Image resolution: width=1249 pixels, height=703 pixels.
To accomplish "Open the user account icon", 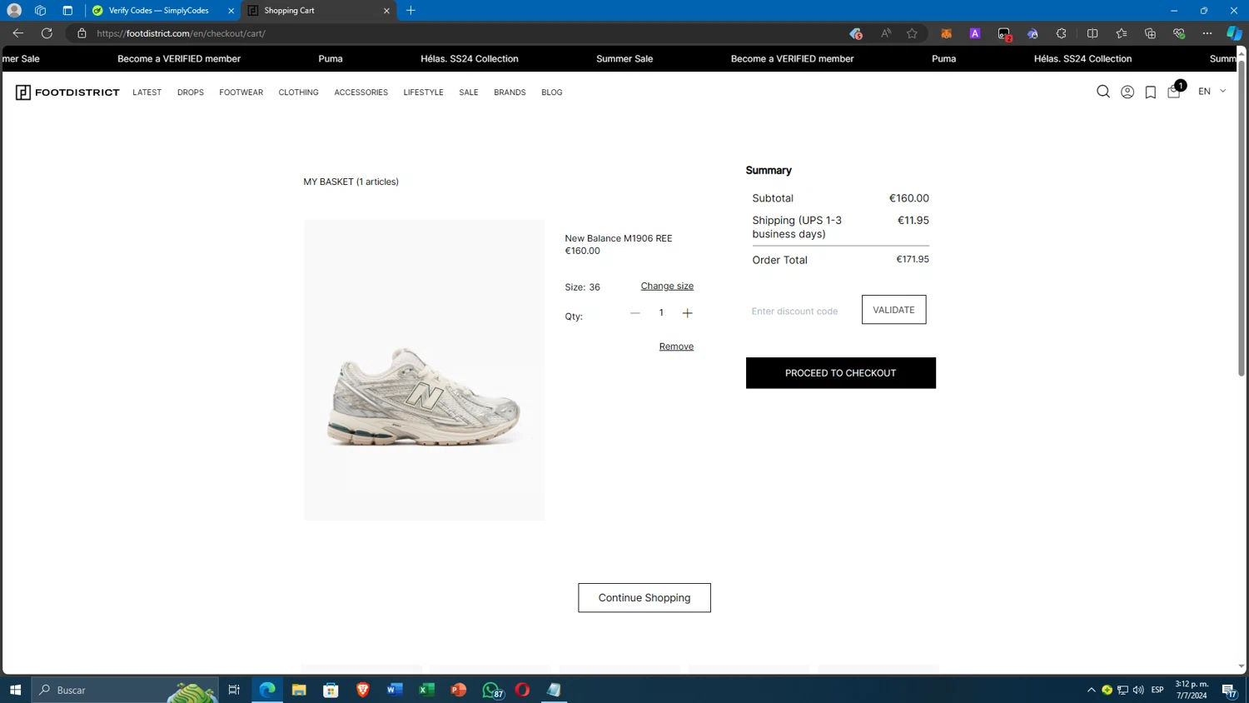I will click(1127, 92).
